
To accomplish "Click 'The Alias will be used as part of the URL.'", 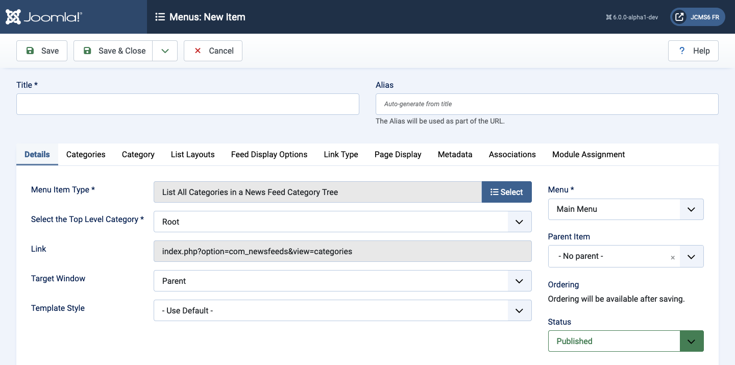I will tap(440, 121).
